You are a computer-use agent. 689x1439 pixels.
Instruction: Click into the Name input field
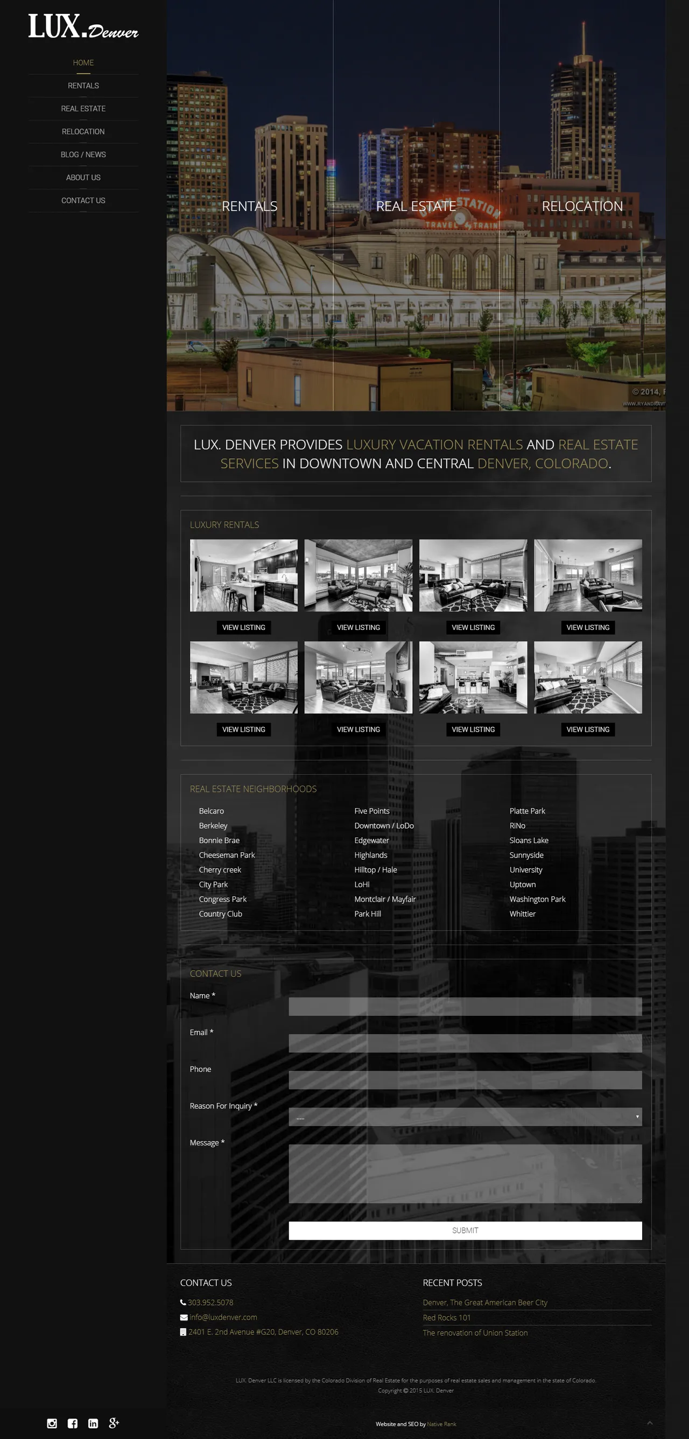(465, 1007)
